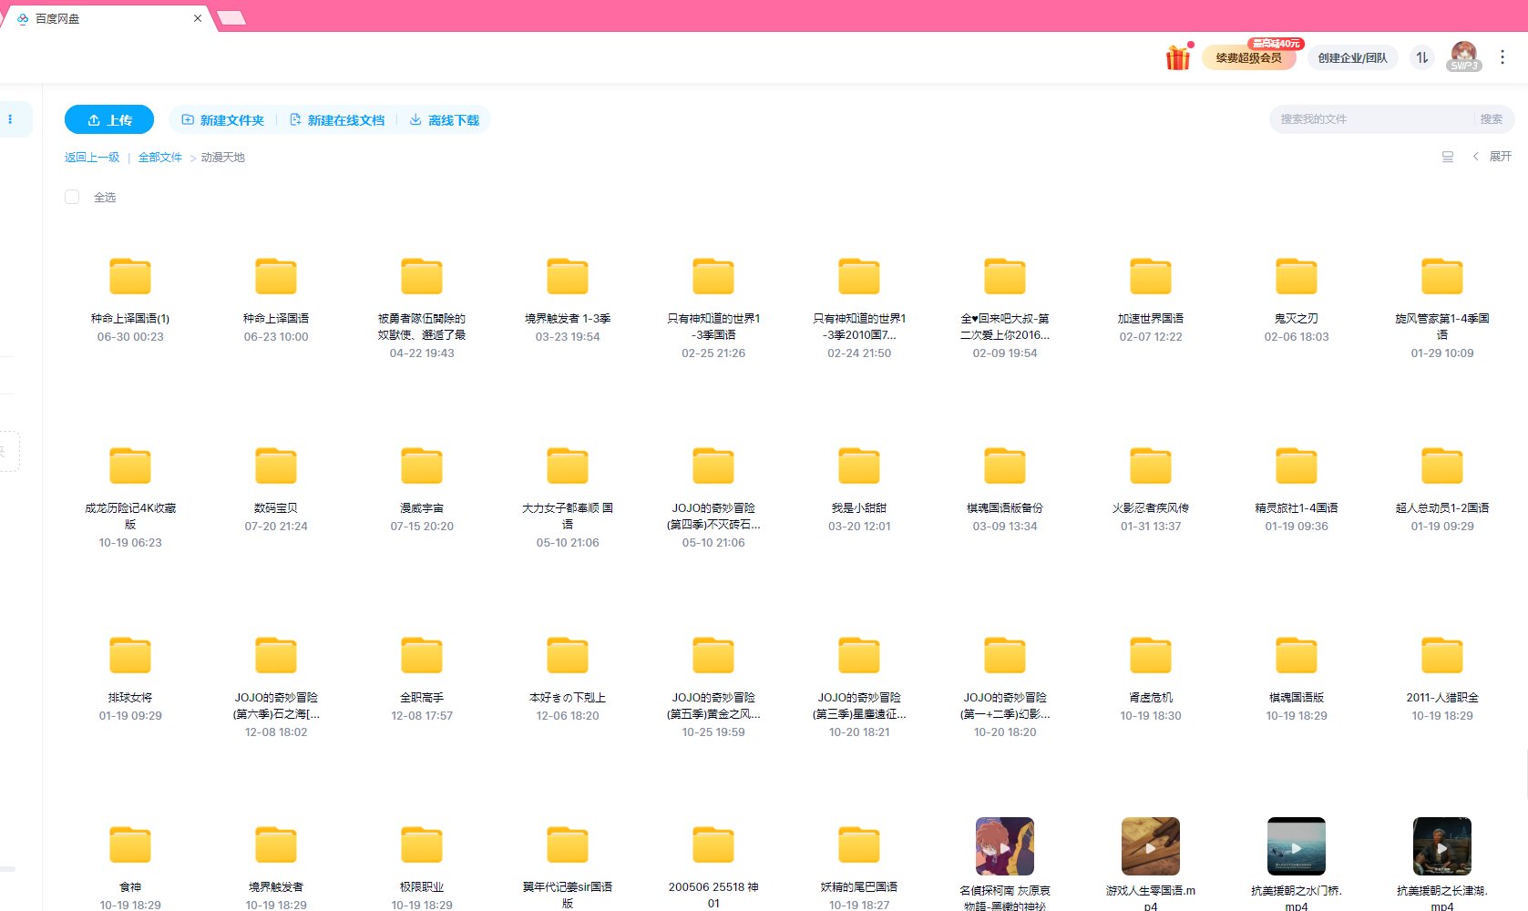1528x911 pixels.
Task: Open folder 棋魂国语版备份
Action: point(1005,466)
